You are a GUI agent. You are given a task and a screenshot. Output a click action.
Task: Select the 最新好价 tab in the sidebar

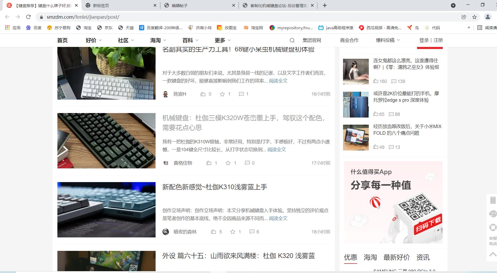tap(396, 257)
